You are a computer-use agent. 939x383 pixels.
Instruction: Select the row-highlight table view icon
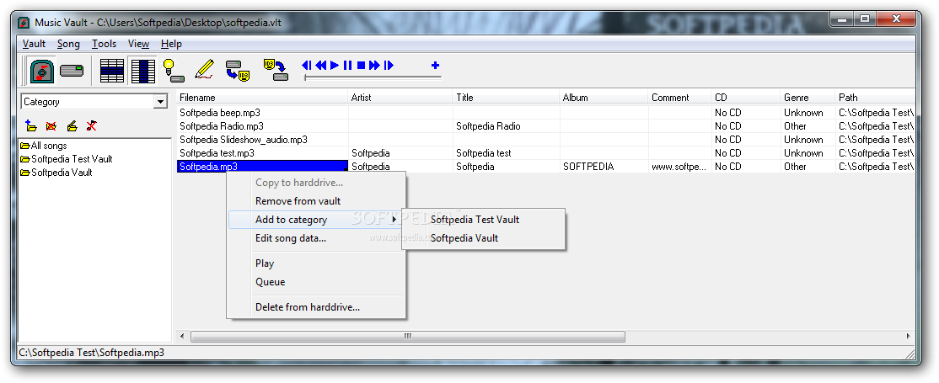pyautogui.click(x=112, y=71)
